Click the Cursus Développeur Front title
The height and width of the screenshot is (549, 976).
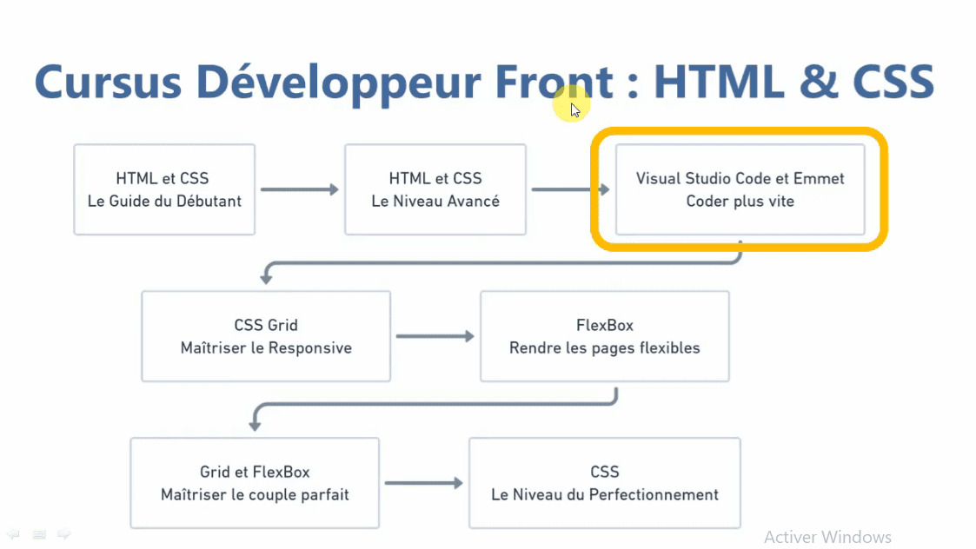coord(483,82)
